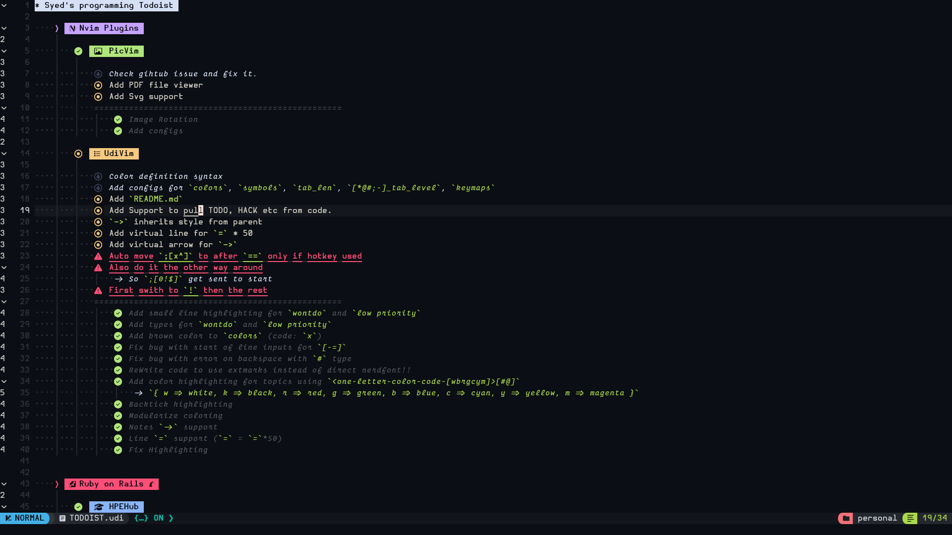952x535 pixels.
Task: Click the Nvim logo icon in the Nvim Plugins header
Action: pyautogui.click(x=72, y=28)
